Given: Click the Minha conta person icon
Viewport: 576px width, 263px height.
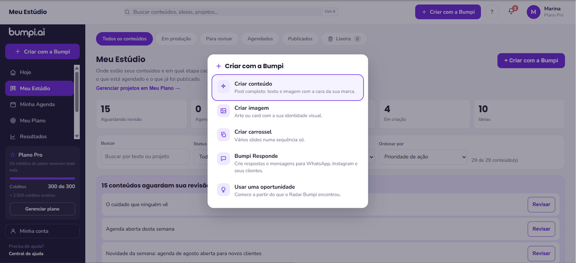Looking at the screenshot, I should (x=13, y=231).
